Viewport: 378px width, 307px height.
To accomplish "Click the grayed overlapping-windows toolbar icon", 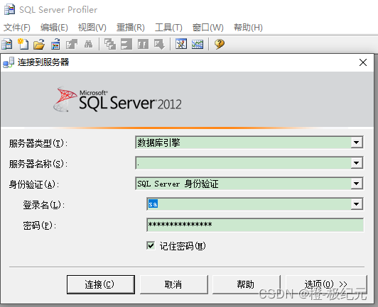I will tap(110, 44).
